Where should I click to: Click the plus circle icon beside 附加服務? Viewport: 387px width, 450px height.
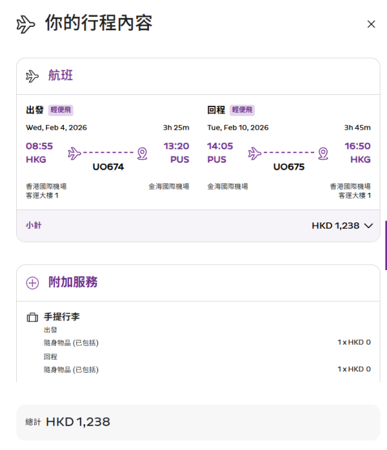point(32,283)
